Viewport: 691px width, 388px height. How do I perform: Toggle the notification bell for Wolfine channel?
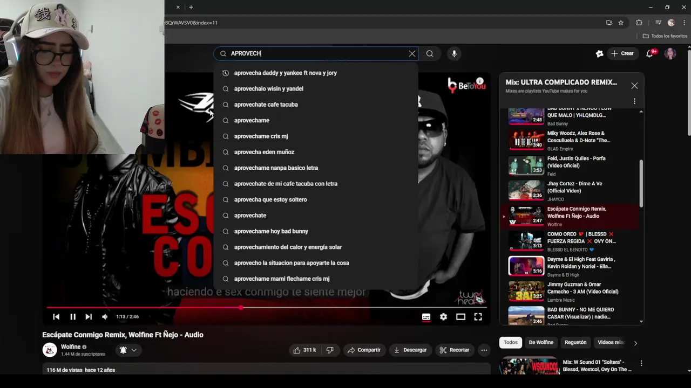(123, 350)
